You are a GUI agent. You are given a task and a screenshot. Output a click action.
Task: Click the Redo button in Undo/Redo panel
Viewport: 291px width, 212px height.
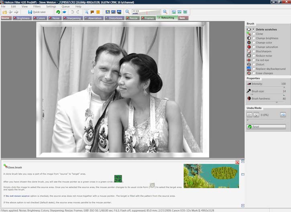[x=256, y=115]
